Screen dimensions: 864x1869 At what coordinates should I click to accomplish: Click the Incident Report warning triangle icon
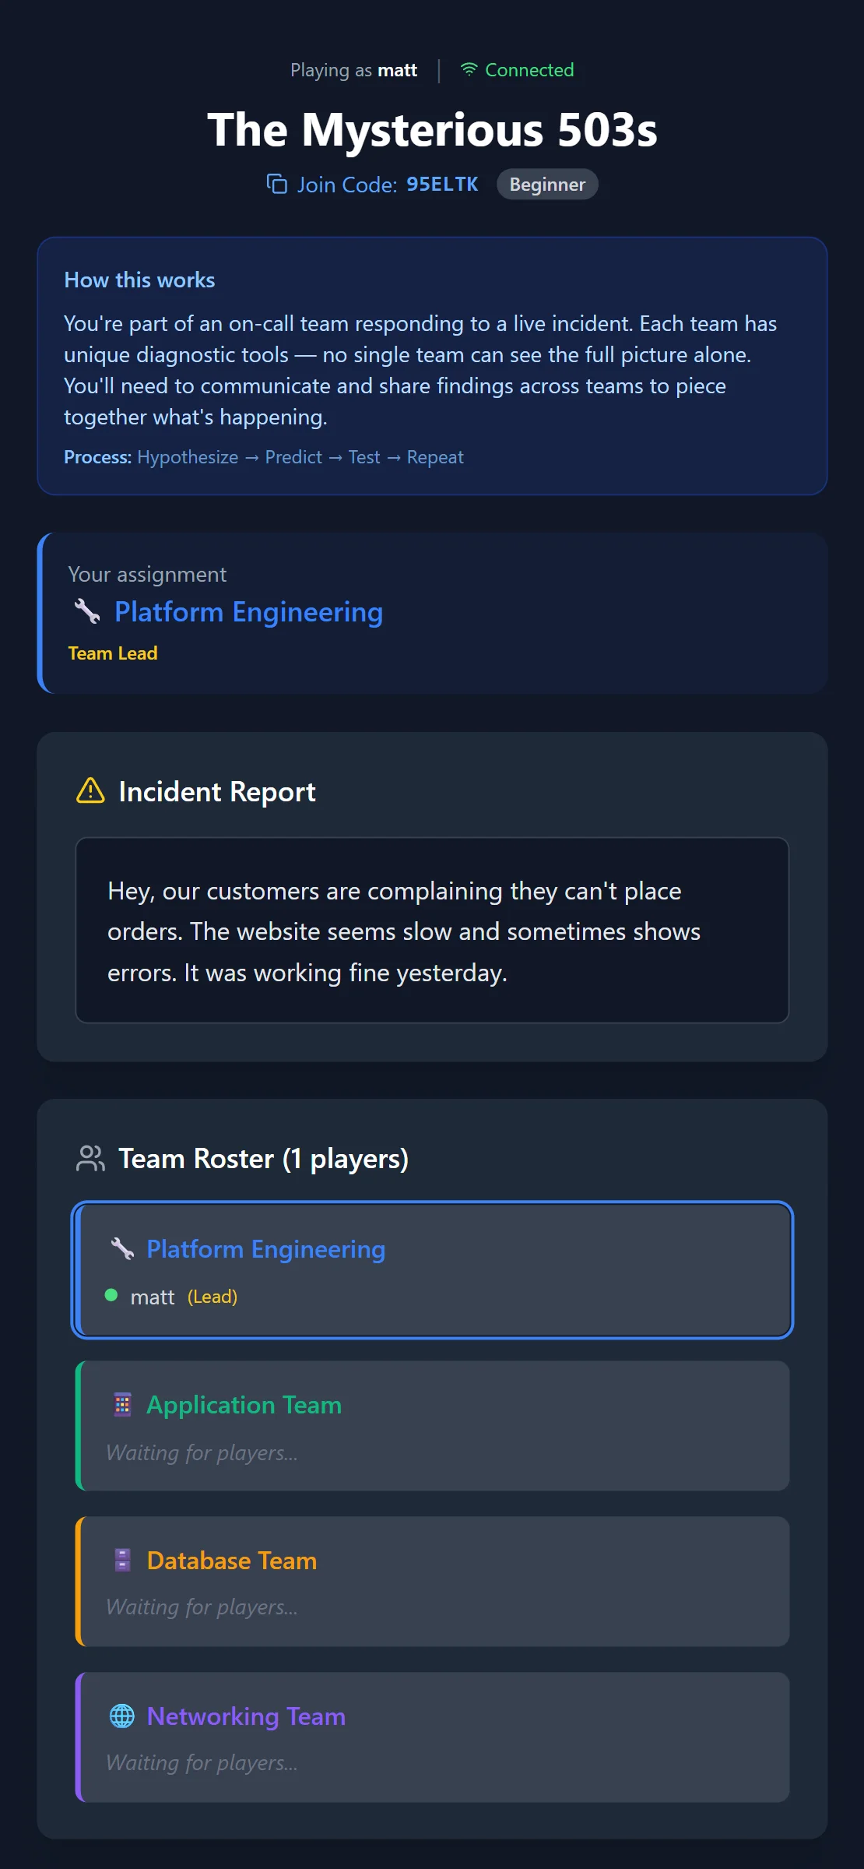91,790
